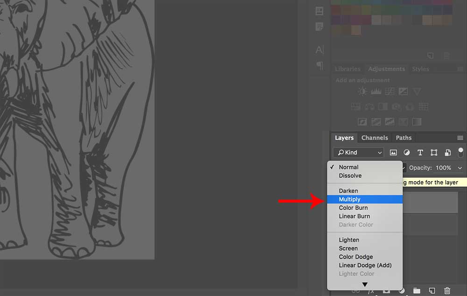The width and height of the screenshot is (467, 296).
Task: Filter layers by pixel layers icon
Action: tap(393, 153)
